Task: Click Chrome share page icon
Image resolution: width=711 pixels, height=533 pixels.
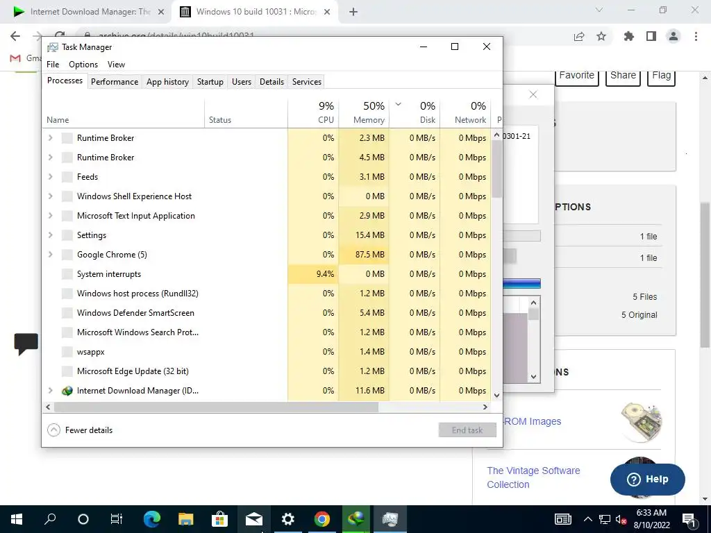Action: tap(579, 36)
